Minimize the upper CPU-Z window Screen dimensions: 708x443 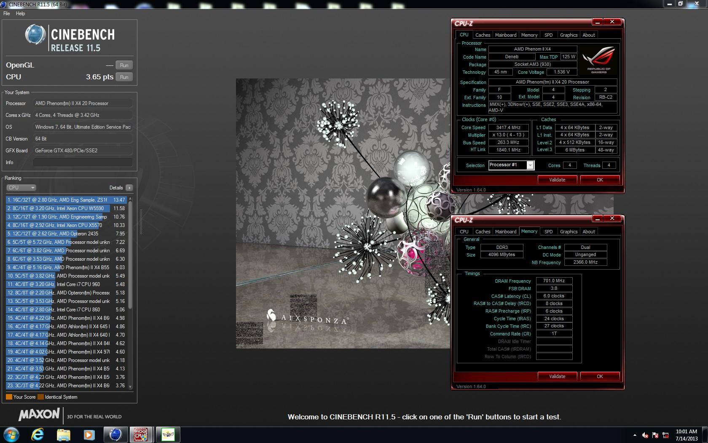[597, 22]
